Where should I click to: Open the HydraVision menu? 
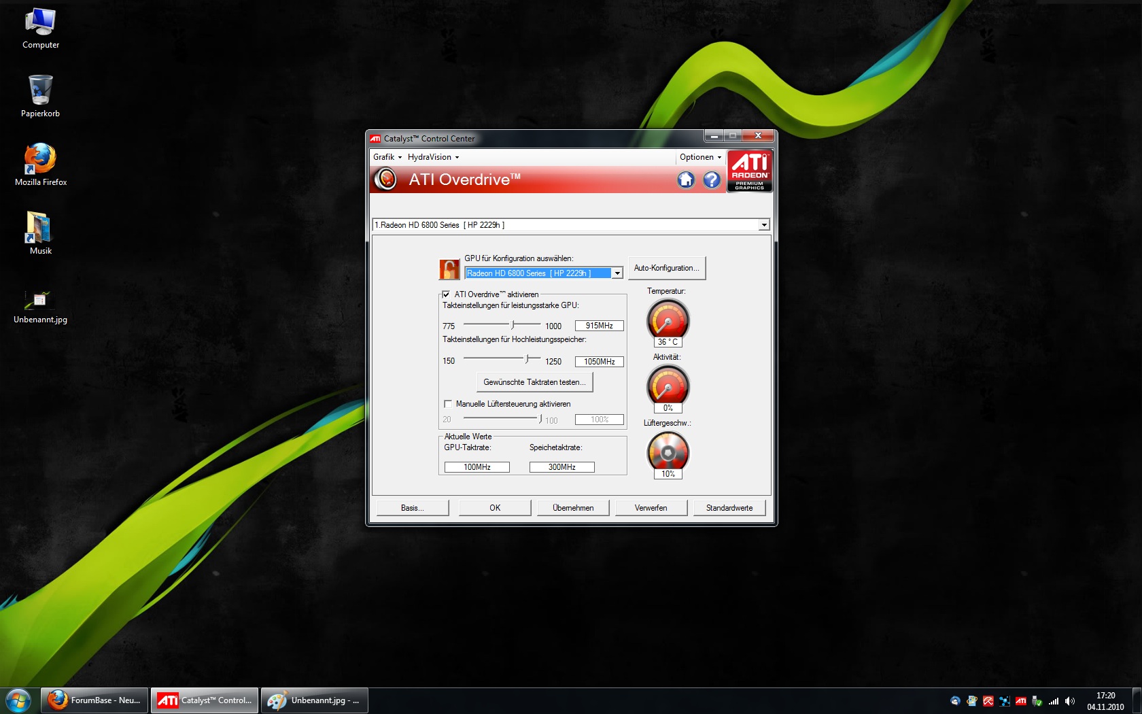tap(433, 157)
